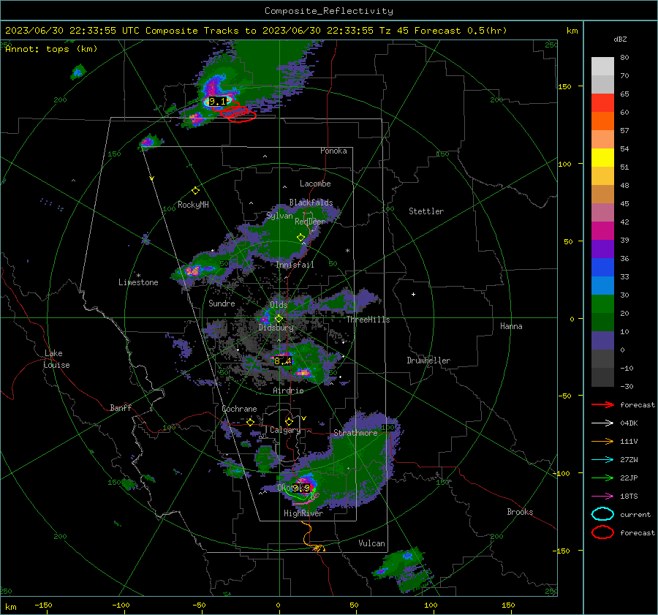Click the 9.1 storm top annotation
Viewport: 658px width, 615px height.
coord(217,101)
